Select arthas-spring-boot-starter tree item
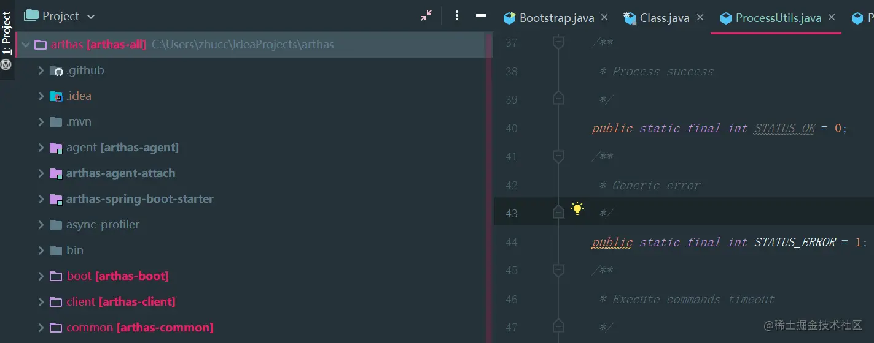This screenshot has width=874, height=343. point(140,199)
